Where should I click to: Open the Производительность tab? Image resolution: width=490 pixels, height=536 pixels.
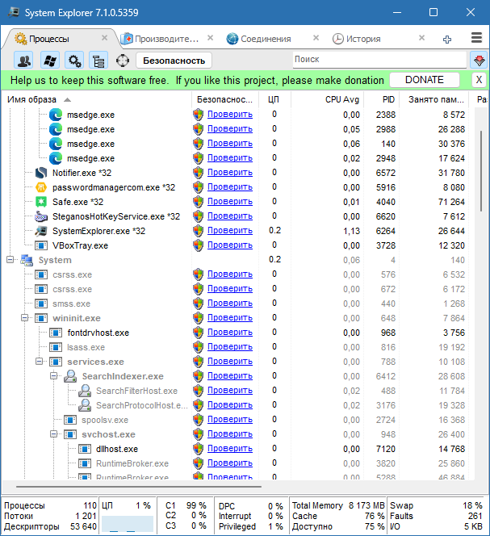[167, 39]
